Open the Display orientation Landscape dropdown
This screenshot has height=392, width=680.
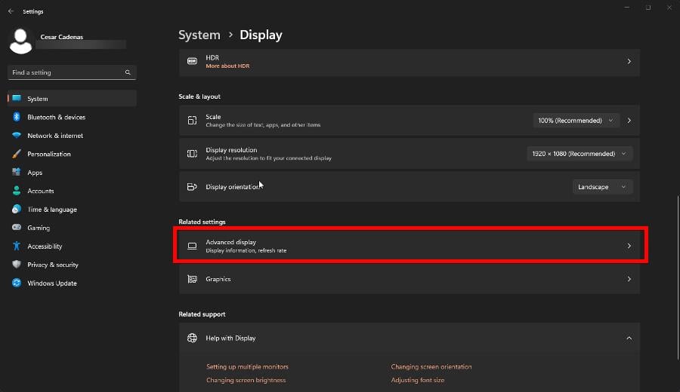pos(602,187)
